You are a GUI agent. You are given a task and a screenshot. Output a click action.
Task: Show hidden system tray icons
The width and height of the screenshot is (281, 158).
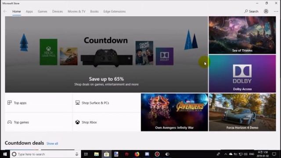click(x=226, y=154)
